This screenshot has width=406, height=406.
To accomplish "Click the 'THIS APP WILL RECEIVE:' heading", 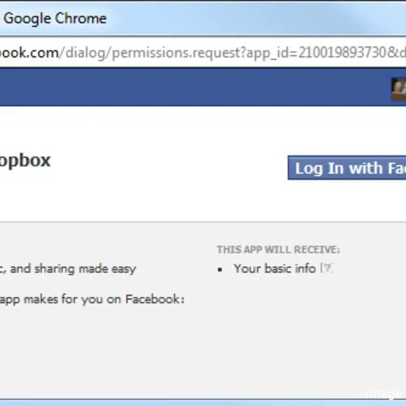I will [x=278, y=249].
